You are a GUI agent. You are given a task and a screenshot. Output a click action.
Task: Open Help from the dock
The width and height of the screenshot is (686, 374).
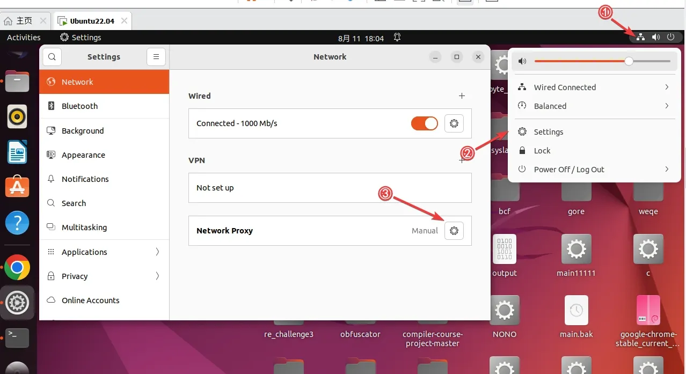coord(17,222)
